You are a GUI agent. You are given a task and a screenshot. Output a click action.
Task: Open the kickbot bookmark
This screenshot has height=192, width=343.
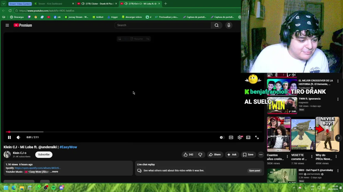(98, 17)
